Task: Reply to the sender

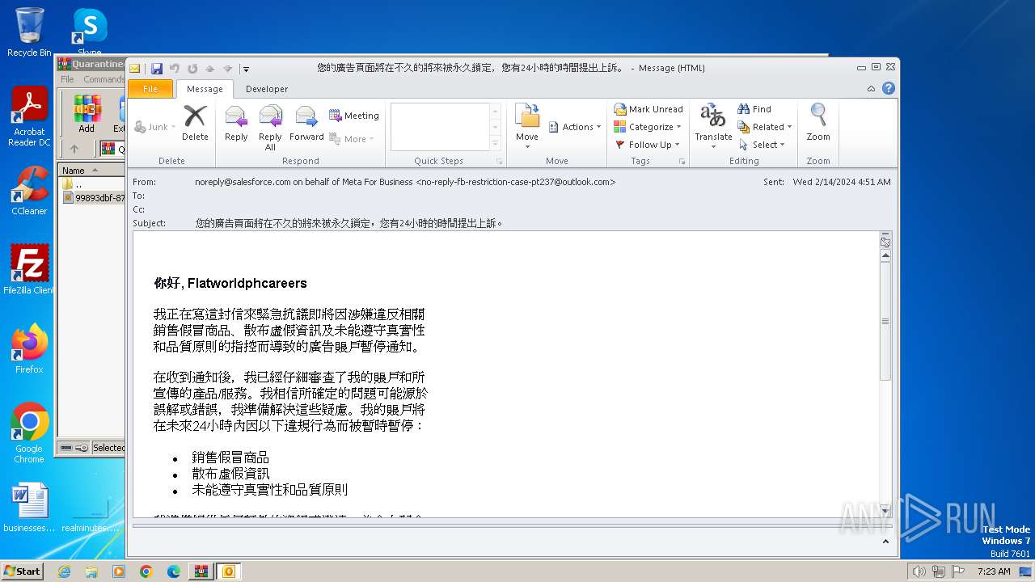Action: click(x=236, y=123)
